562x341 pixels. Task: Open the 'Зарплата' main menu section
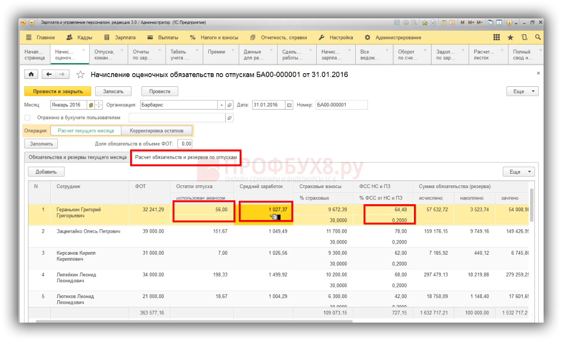(x=120, y=38)
